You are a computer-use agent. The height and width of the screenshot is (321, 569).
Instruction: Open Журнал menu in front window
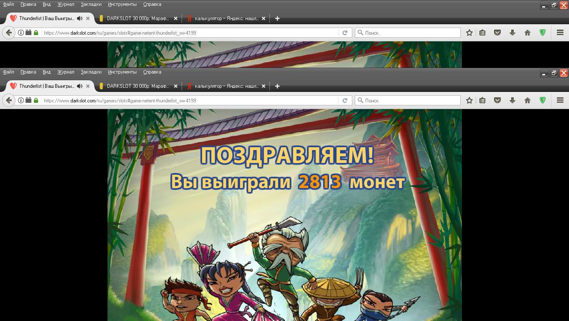66,72
